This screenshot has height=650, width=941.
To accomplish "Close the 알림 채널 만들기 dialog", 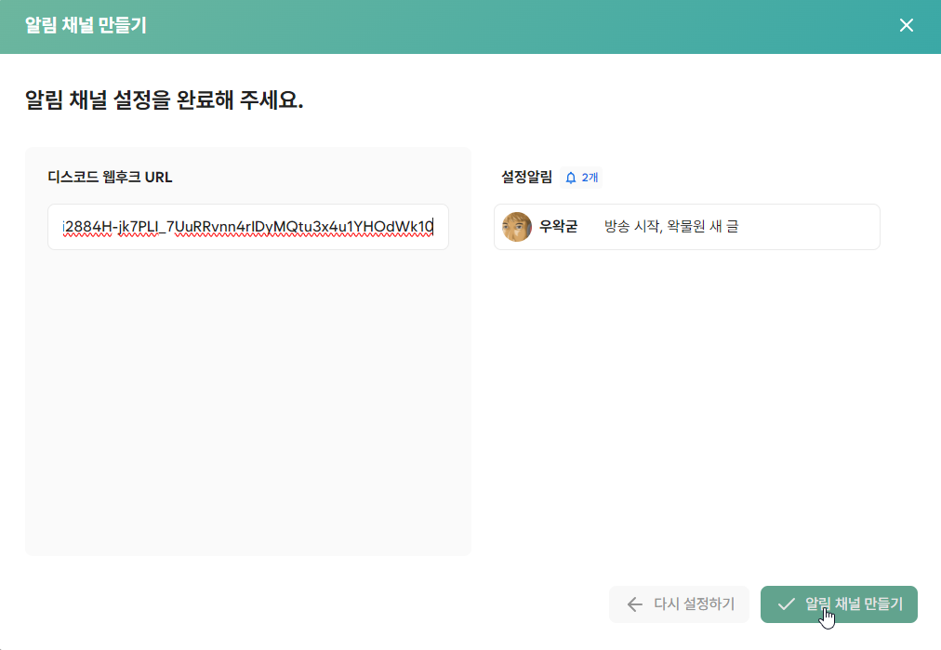I will (907, 25).
